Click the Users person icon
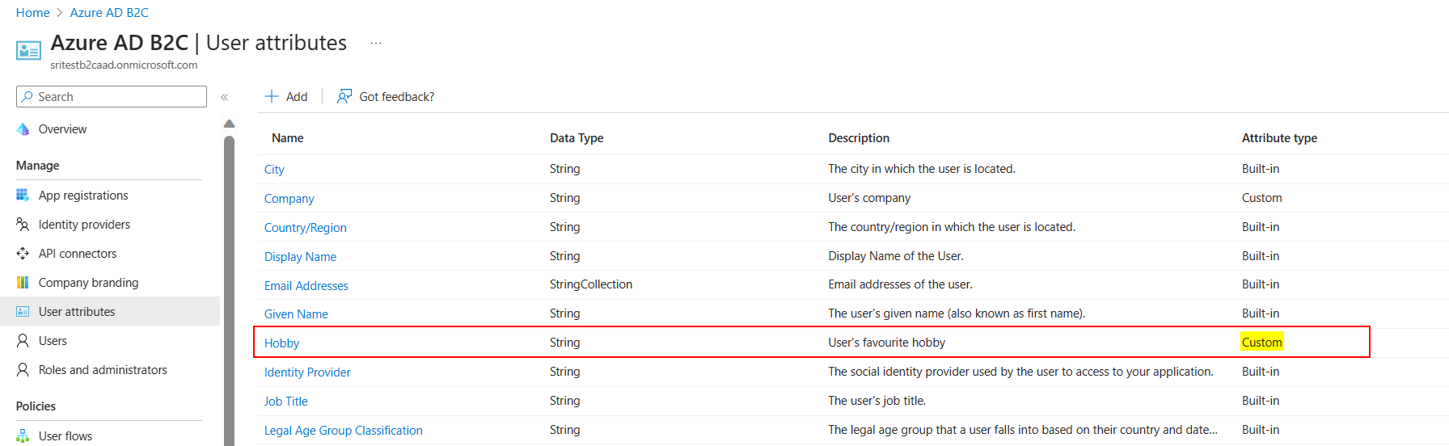Screen dimensions: 1449x446 [x=23, y=341]
